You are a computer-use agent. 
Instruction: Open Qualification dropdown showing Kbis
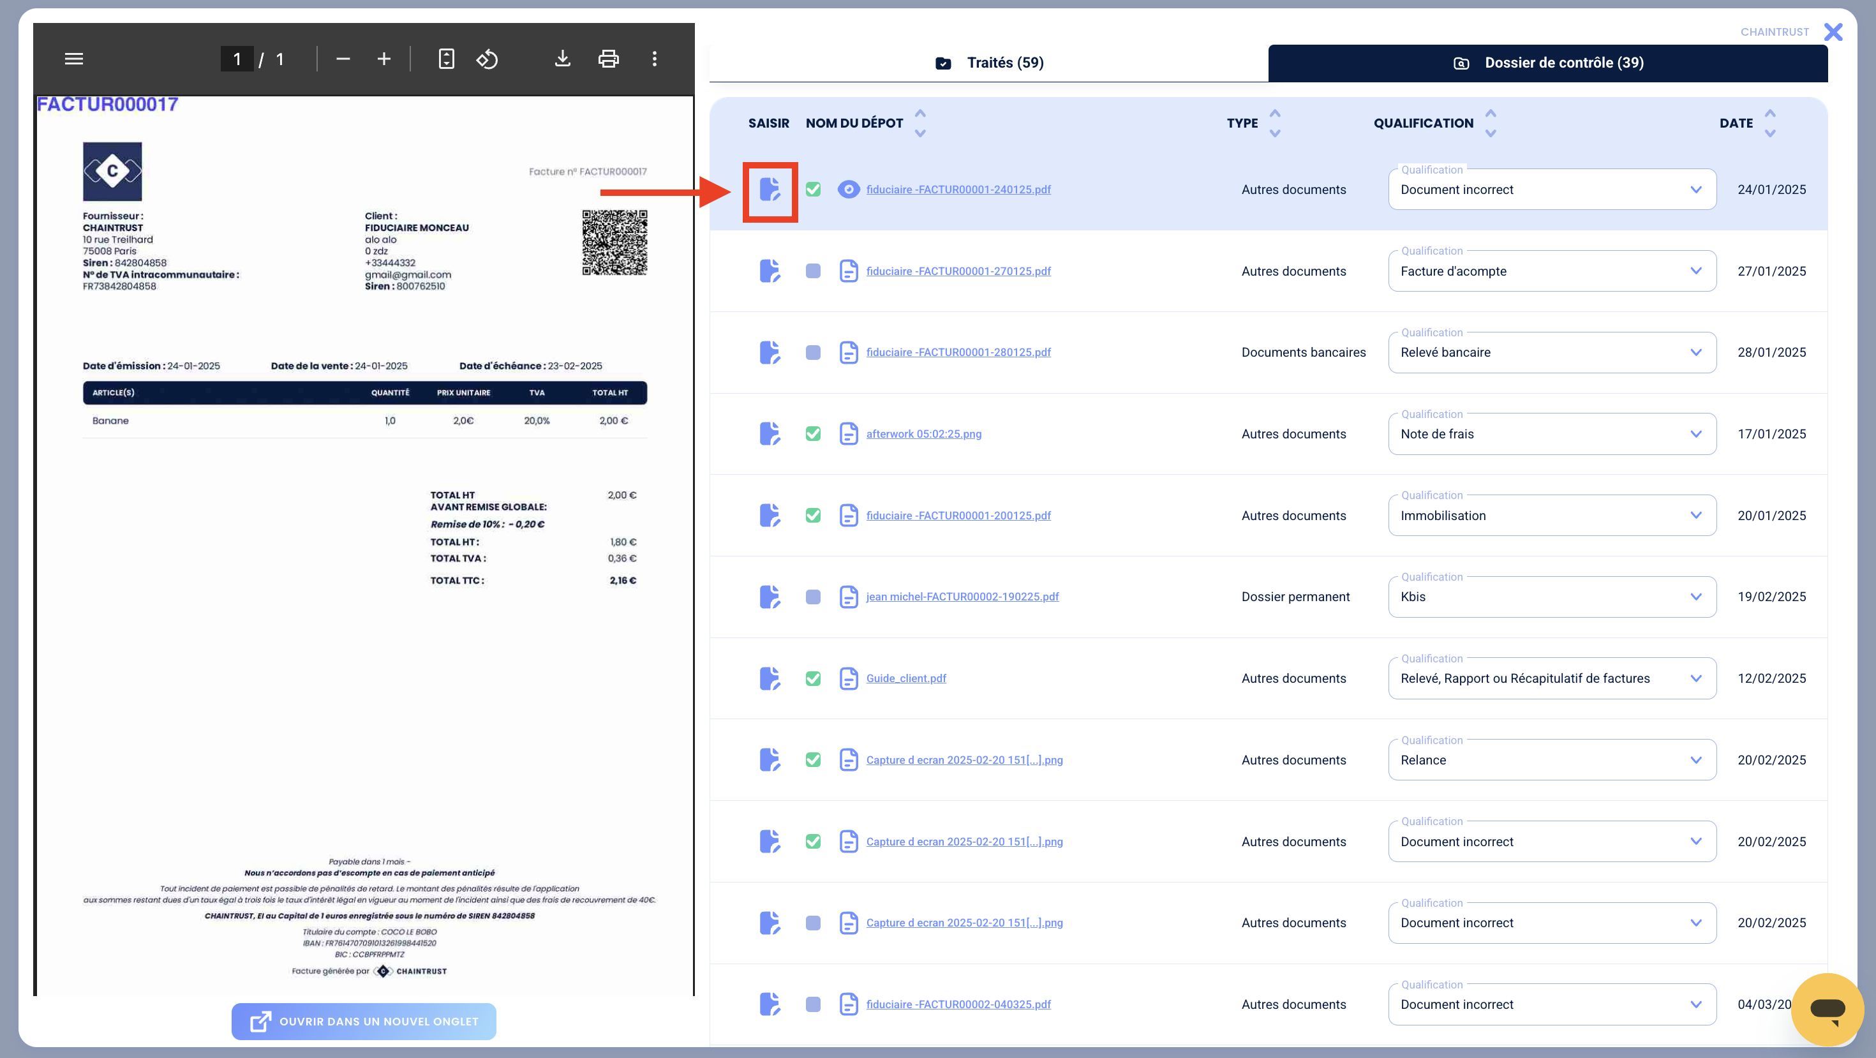coord(1552,597)
